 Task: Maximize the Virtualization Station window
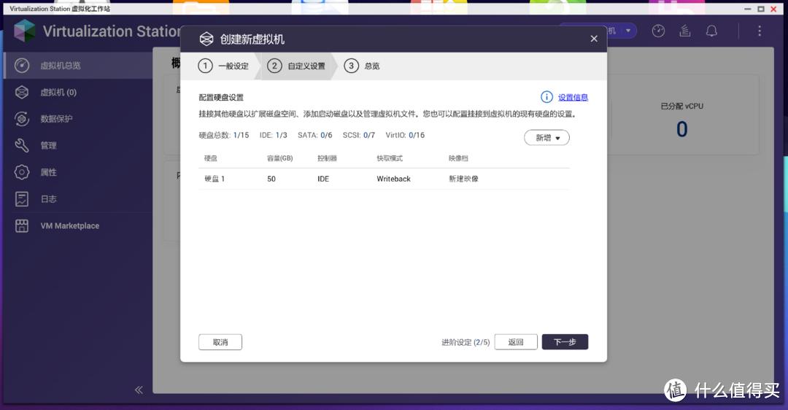click(761, 9)
